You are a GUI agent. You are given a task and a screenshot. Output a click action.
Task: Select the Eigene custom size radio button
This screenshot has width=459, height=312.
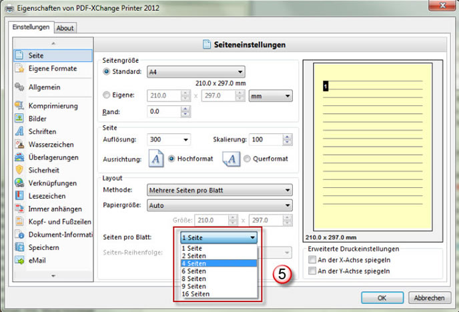[x=107, y=95]
